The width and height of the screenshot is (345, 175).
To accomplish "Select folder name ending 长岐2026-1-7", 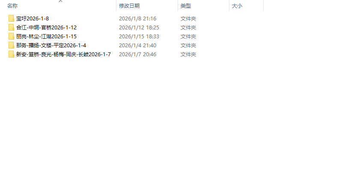I will pyautogui.click(x=63, y=55).
